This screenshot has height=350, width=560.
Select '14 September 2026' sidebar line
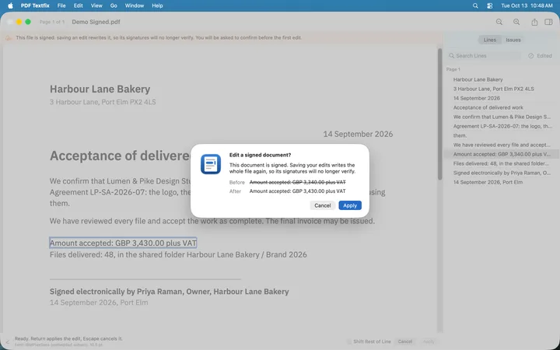click(x=477, y=98)
